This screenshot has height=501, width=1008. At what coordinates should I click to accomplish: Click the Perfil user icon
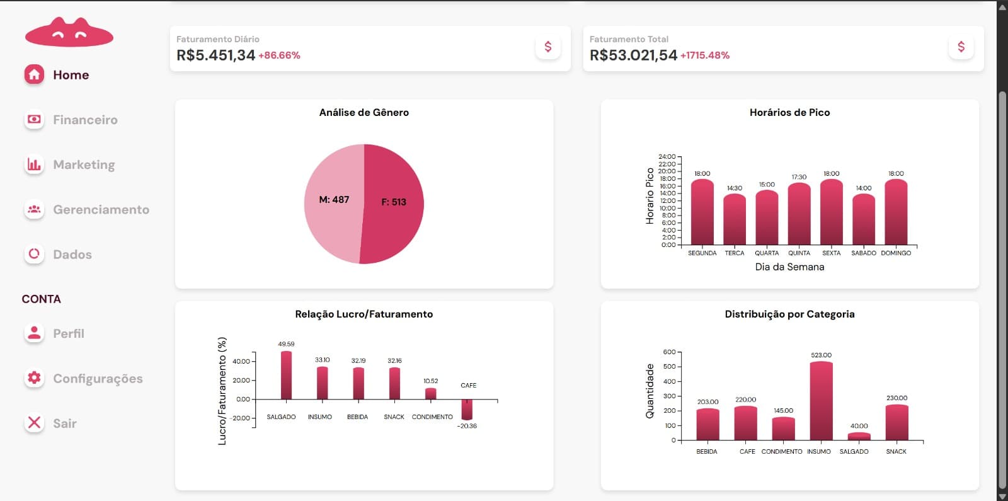pos(34,333)
